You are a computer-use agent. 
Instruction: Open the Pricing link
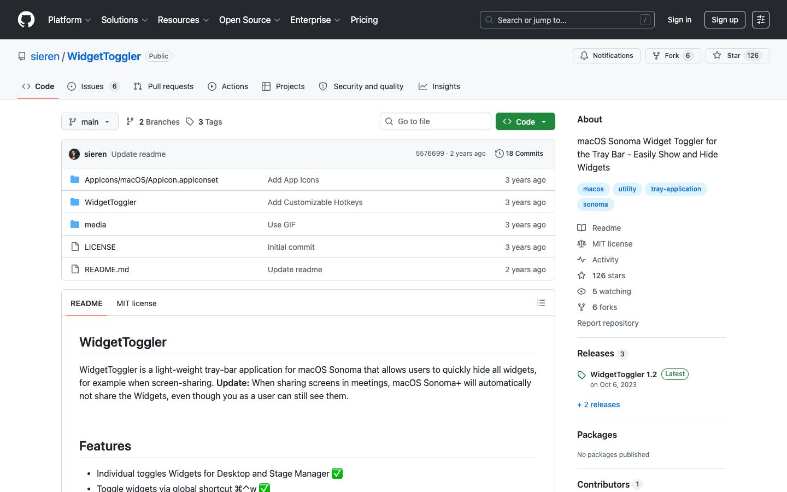pyautogui.click(x=364, y=20)
